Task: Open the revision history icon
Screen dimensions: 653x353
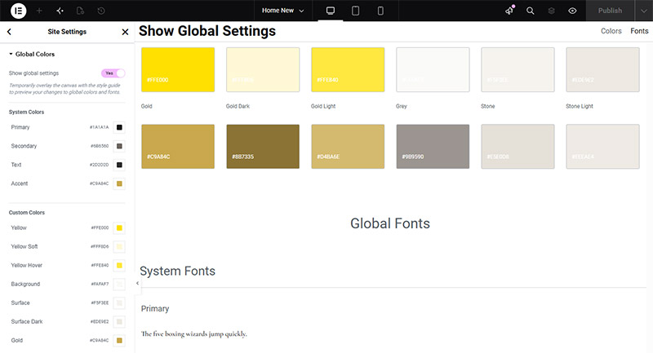Action: pyautogui.click(x=101, y=11)
